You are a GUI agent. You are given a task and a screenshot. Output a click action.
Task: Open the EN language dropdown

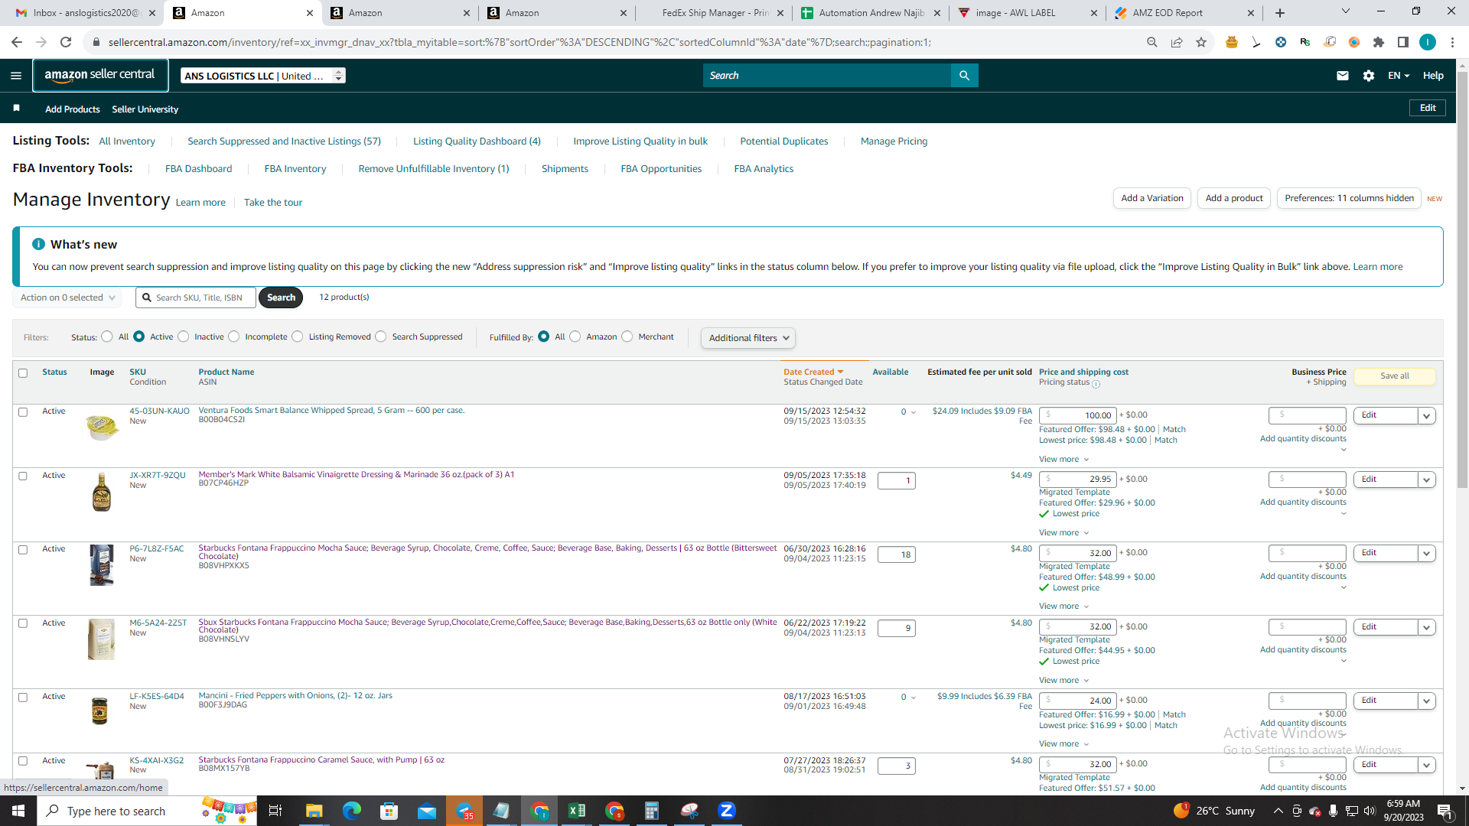click(1398, 76)
